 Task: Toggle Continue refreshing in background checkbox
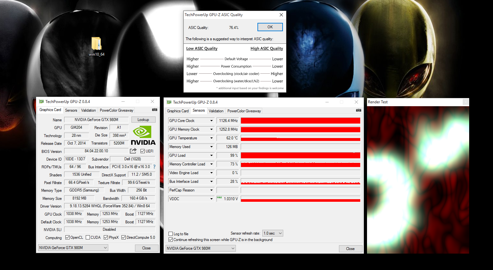point(171,240)
